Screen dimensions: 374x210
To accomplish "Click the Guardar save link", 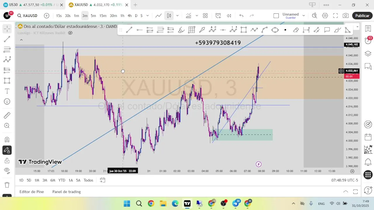I will 291,18.
